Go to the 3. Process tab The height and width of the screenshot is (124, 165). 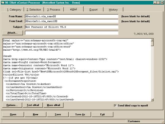pos(54,9)
